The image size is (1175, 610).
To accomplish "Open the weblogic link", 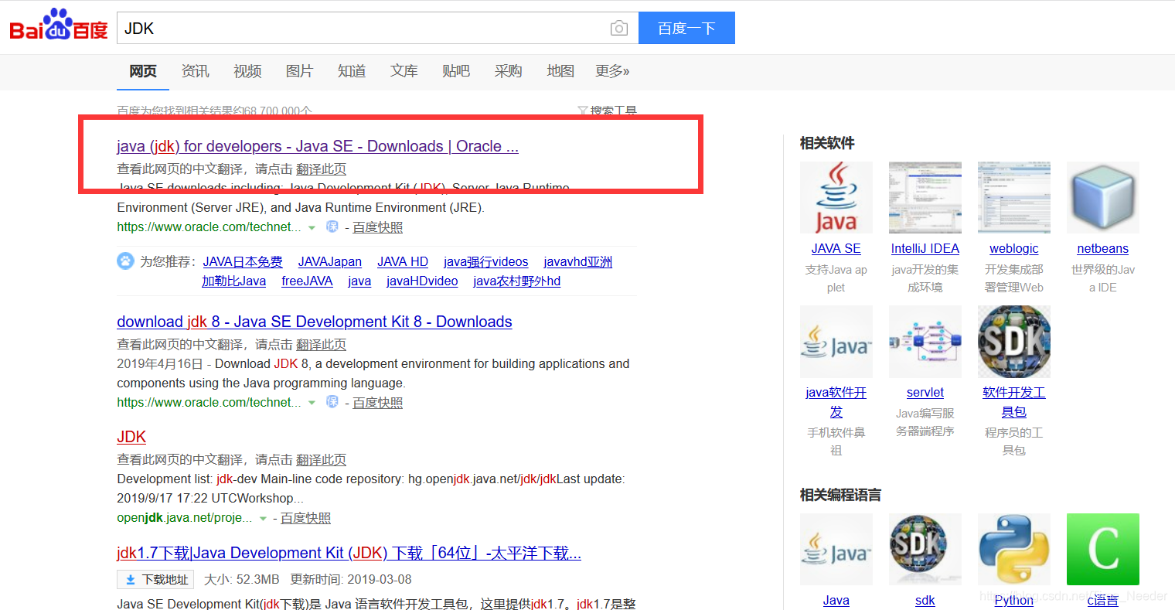I will pyautogui.click(x=1014, y=249).
